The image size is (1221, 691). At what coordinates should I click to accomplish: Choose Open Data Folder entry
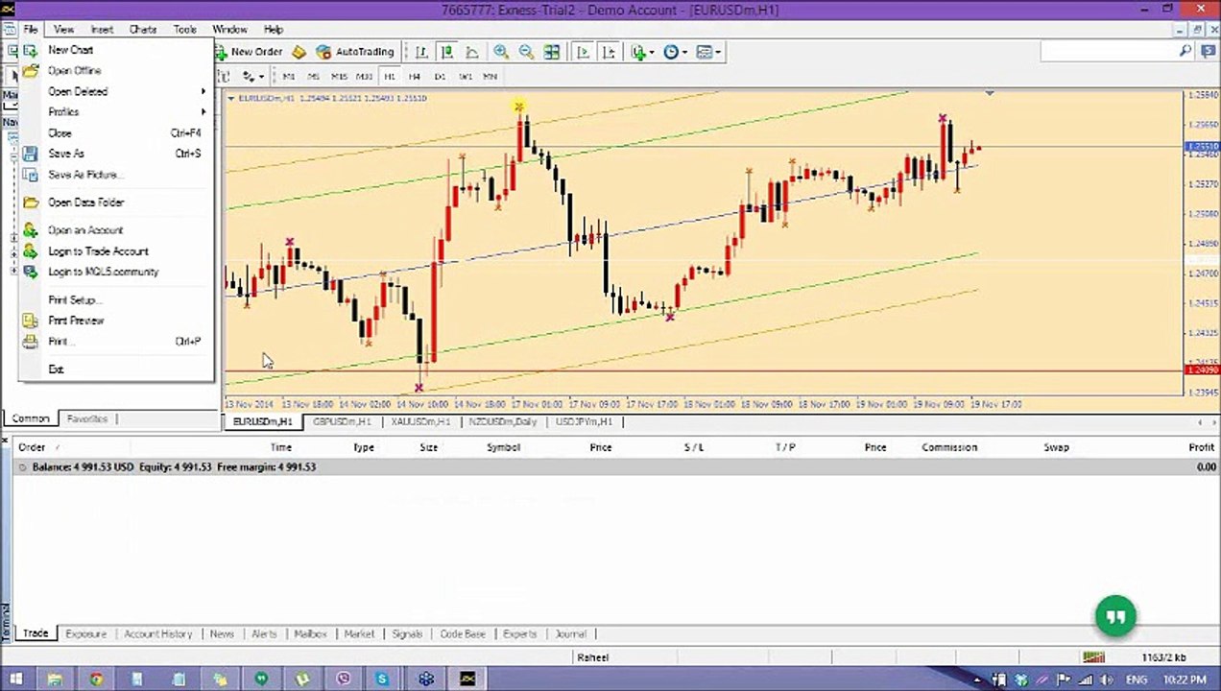coord(115,203)
